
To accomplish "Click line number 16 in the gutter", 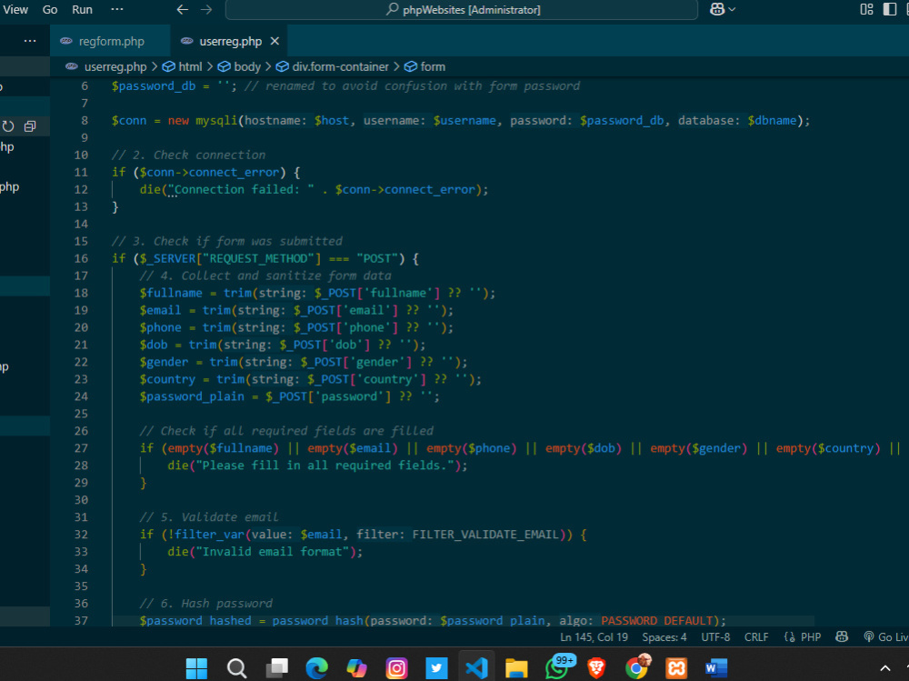I will [x=81, y=259].
